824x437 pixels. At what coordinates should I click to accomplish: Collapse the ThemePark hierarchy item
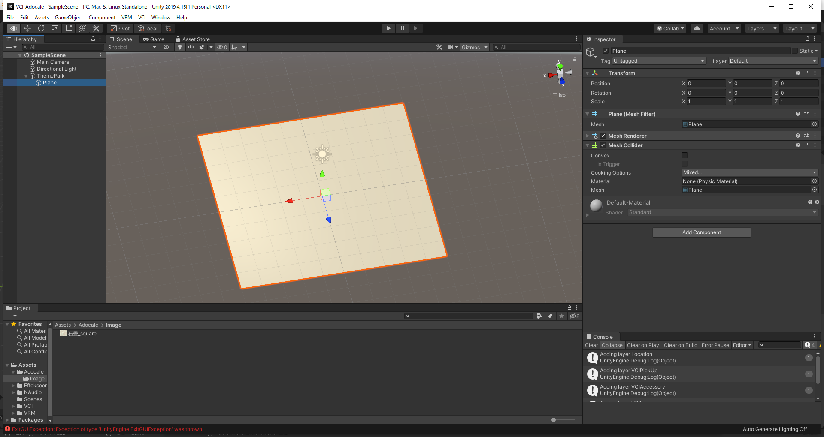(26, 76)
